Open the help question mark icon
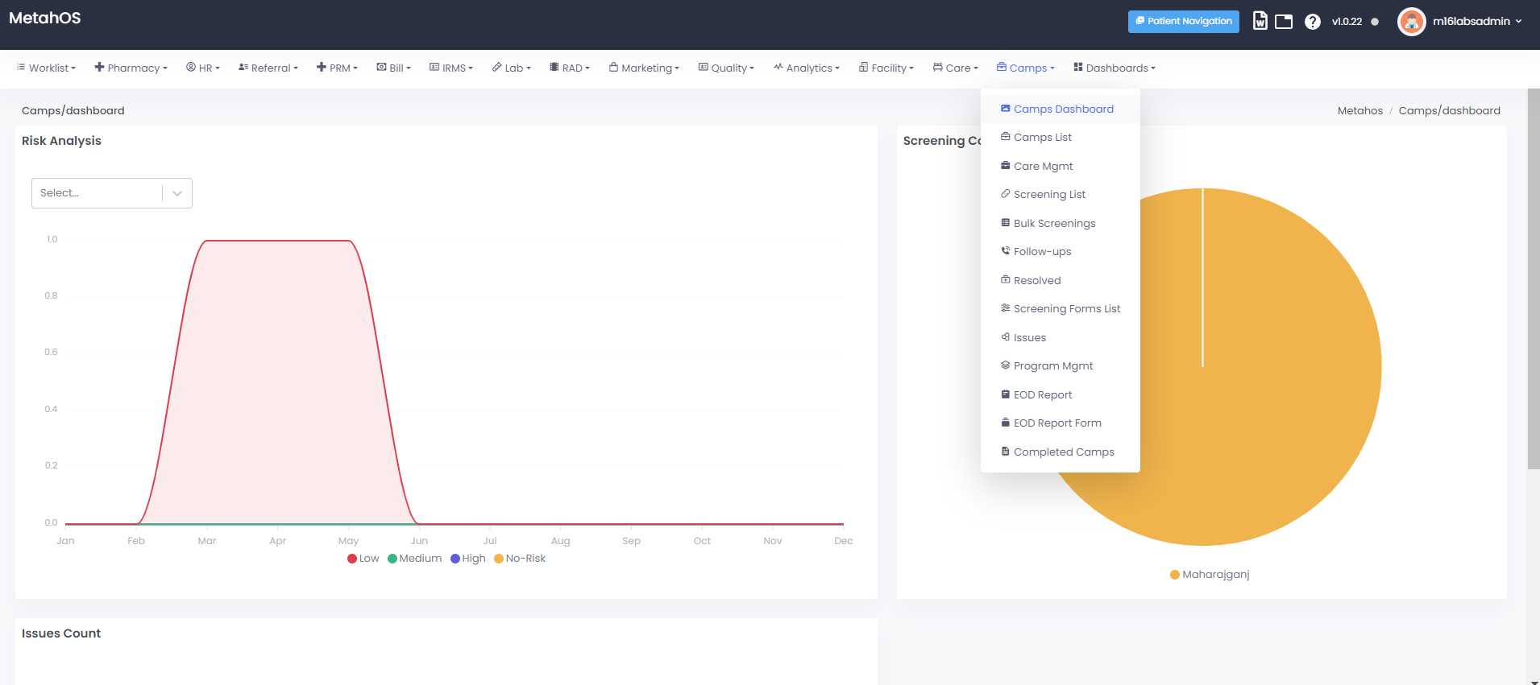1540x685 pixels. [1313, 22]
